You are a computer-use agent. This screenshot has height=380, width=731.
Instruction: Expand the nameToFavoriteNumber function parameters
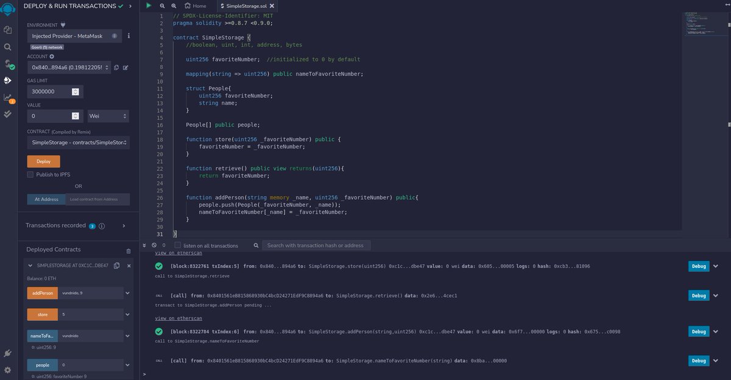tap(127, 336)
